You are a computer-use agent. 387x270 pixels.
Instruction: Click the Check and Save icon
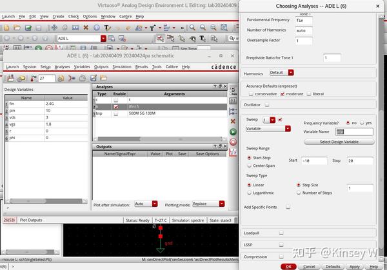pos(28,28)
